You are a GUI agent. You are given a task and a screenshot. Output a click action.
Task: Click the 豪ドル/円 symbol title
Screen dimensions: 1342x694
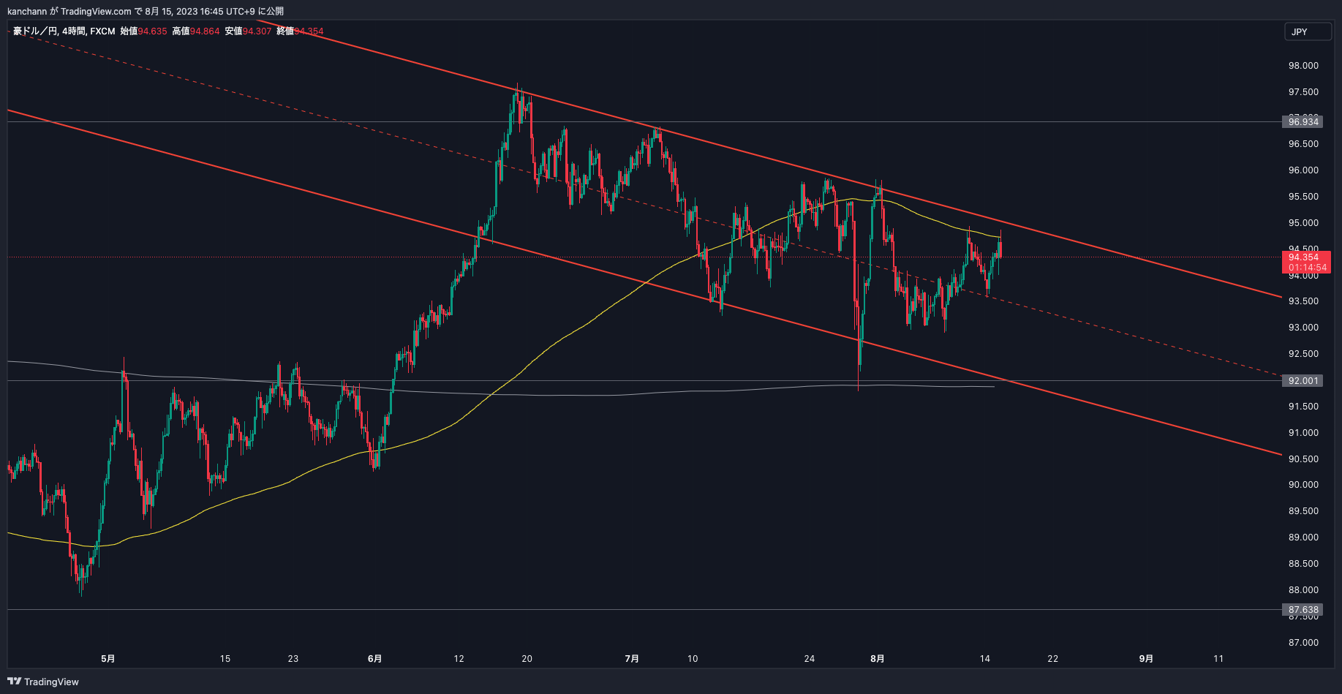point(35,31)
